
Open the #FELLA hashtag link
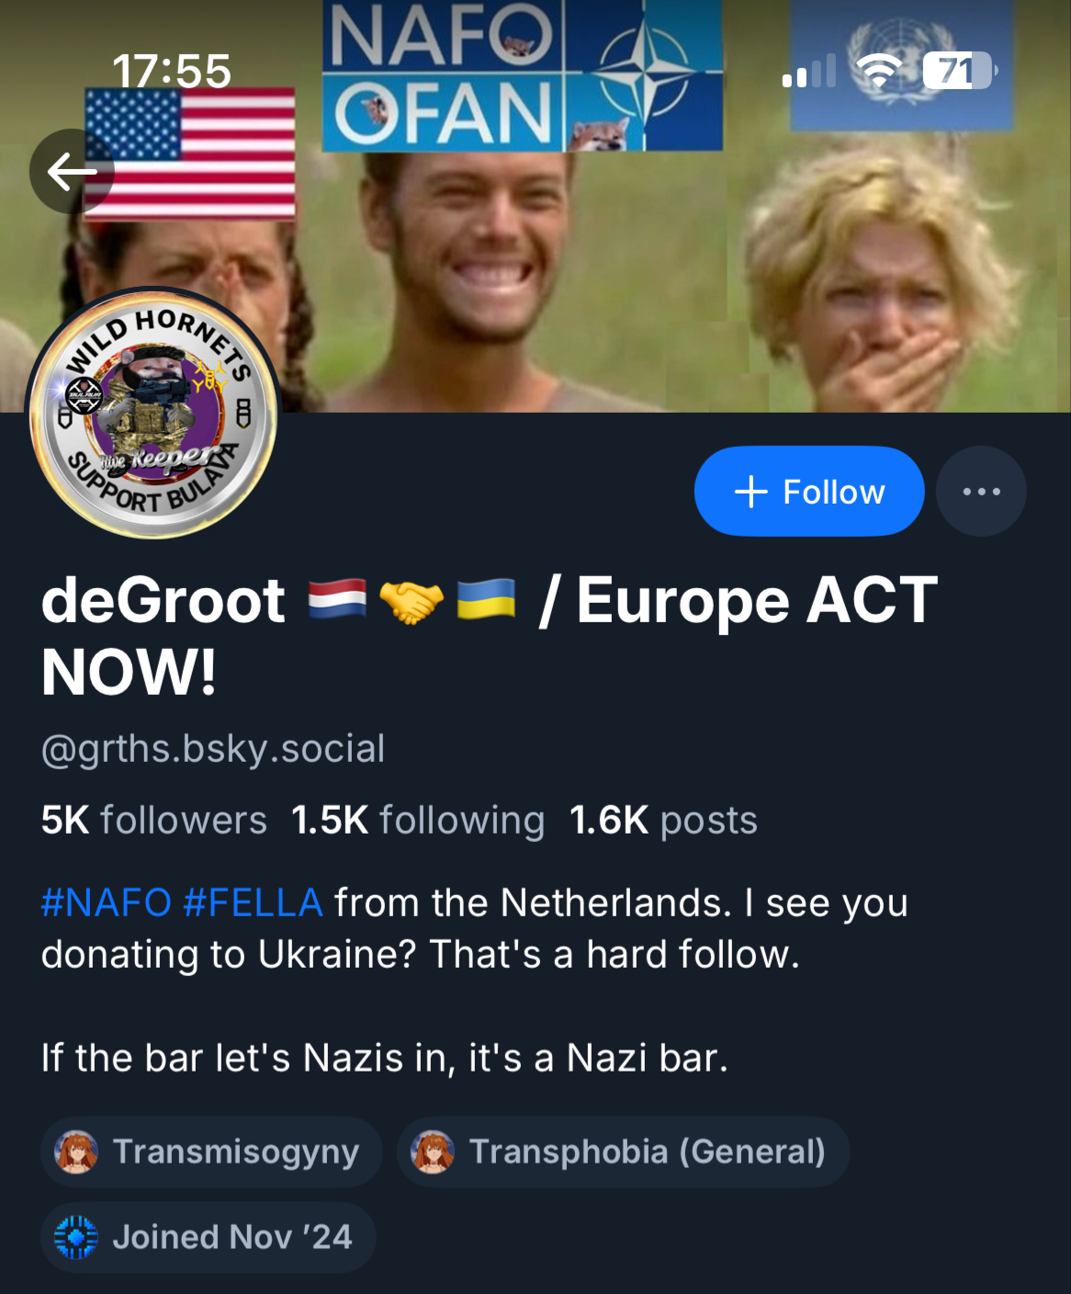(x=253, y=902)
